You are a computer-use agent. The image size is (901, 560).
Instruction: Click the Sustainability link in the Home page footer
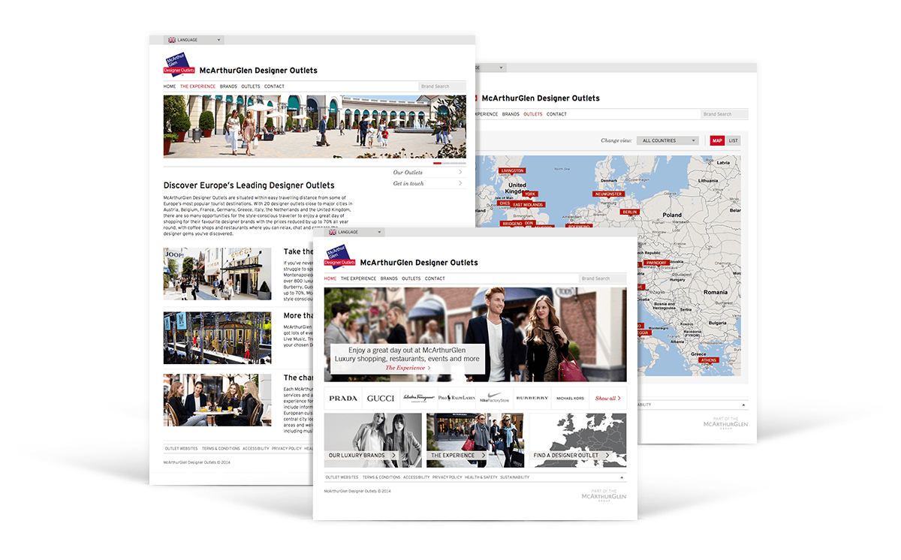coord(515,477)
